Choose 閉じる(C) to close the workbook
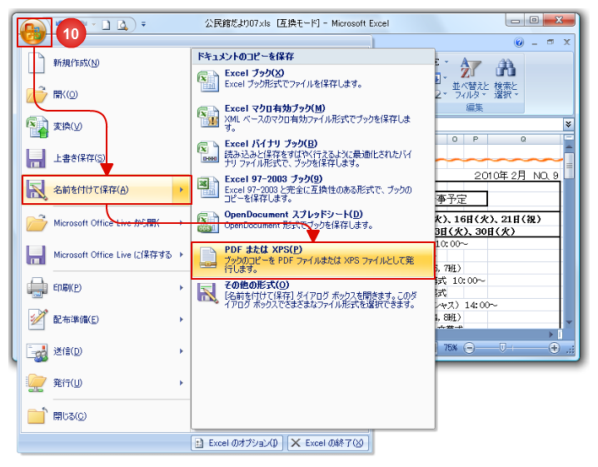Viewport: 598px width, 467px height. tap(105, 416)
